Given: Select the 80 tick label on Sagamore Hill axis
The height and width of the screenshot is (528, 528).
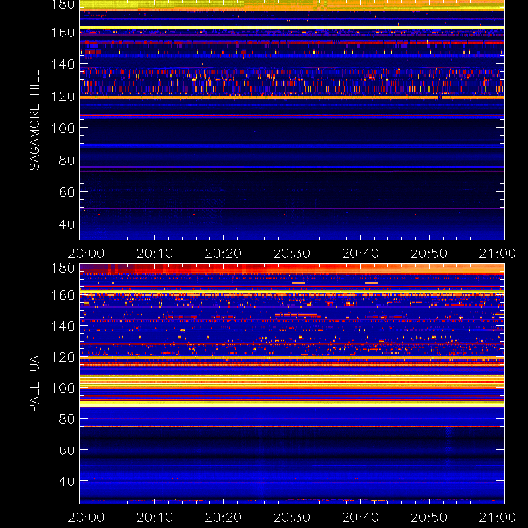Looking at the screenshot, I should click(x=67, y=160).
